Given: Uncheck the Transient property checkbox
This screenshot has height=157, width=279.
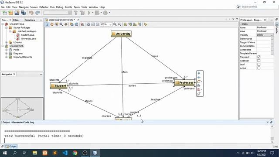Looking at the screenshot, I should coord(259,57).
